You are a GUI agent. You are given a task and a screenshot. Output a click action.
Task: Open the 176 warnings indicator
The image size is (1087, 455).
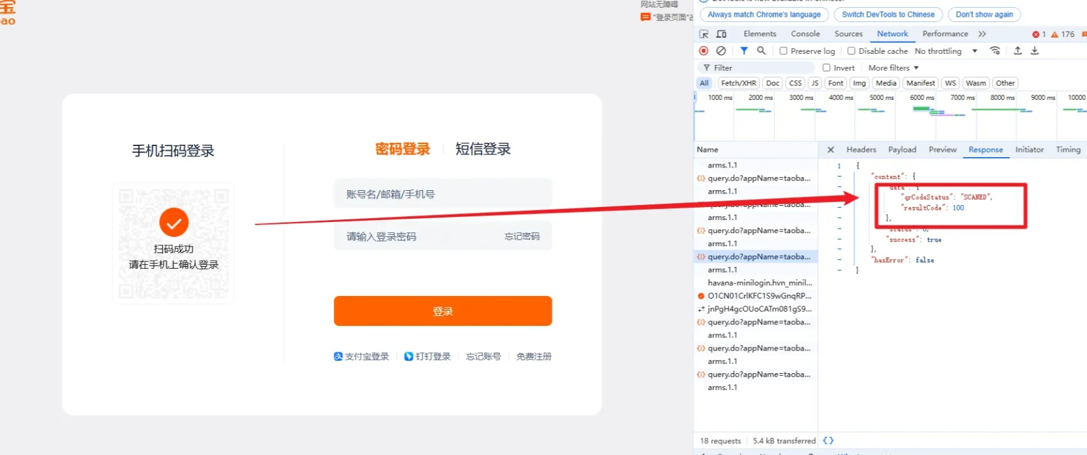tap(1063, 34)
